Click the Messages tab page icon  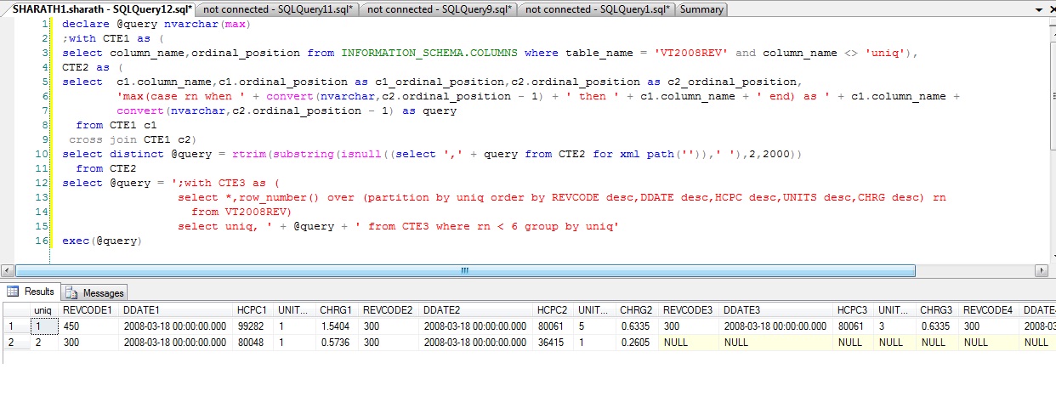coord(72,292)
